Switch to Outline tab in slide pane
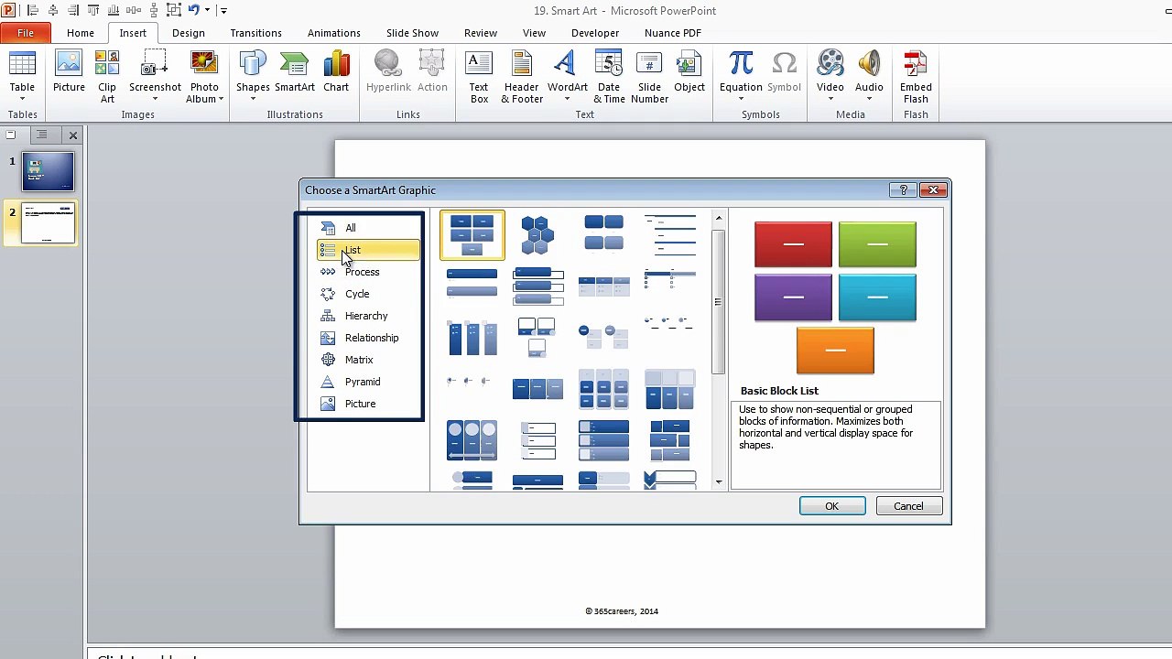The height and width of the screenshot is (659, 1172). 41,135
